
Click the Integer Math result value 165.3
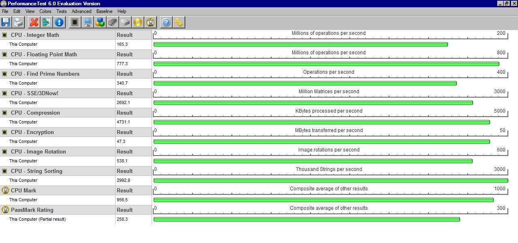(x=122, y=44)
